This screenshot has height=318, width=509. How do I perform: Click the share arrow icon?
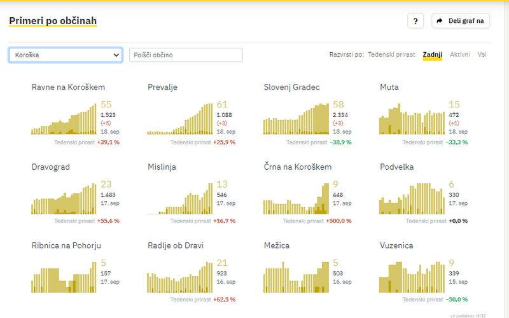[440, 21]
